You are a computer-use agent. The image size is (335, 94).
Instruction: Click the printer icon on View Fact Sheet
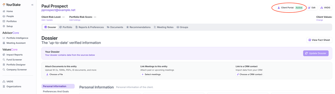click(x=310, y=40)
